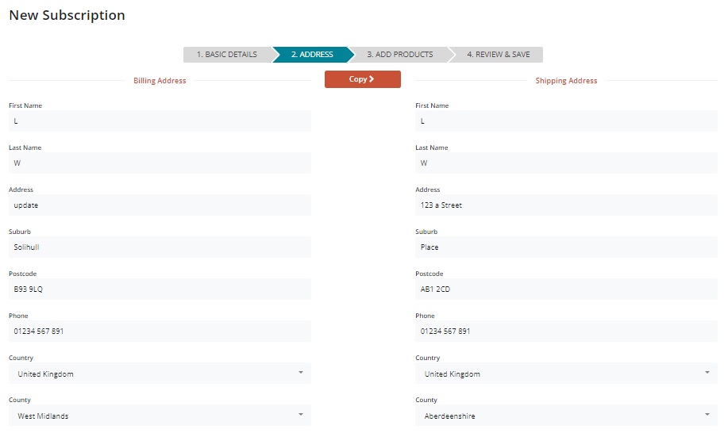Viewport: 728px width, 437px height.
Task: Go to the Basic Details step
Action: pyautogui.click(x=226, y=55)
